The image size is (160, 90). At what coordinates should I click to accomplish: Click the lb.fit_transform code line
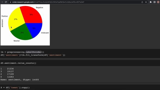tap(33, 55)
